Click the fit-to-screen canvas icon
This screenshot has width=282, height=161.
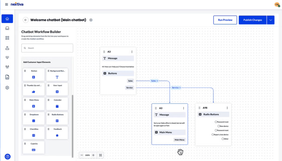tap(100, 155)
